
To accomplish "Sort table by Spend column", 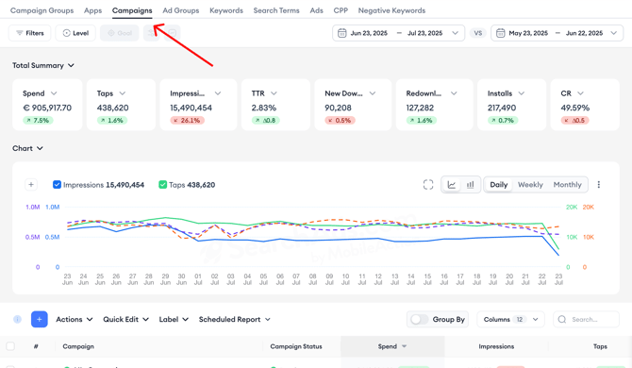I will 392,346.
